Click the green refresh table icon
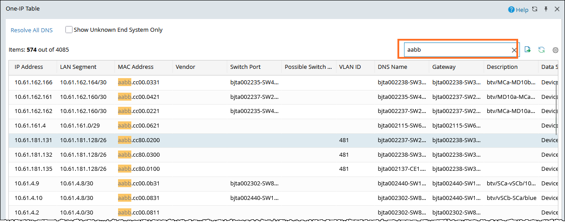This screenshot has height=222, width=565. pyautogui.click(x=541, y=50)
